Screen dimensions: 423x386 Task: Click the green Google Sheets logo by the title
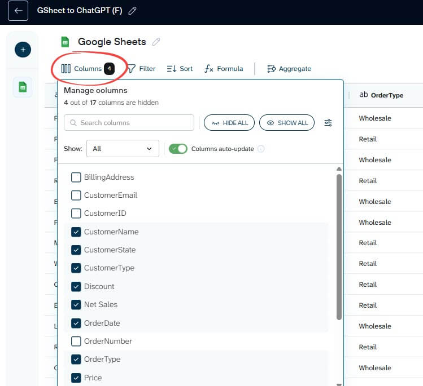[x=65, y=42]
